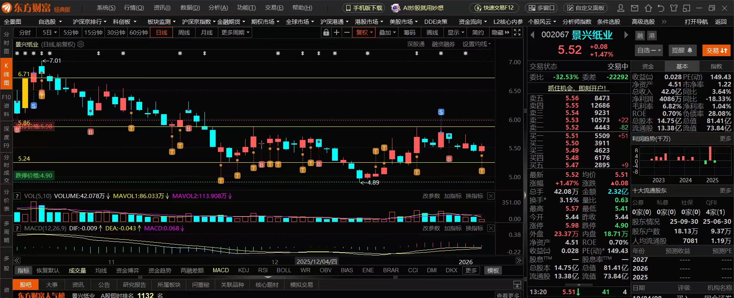The image size is (734, 298).
Task: Switch to 周线 weekly period
Action: point(184,33)
